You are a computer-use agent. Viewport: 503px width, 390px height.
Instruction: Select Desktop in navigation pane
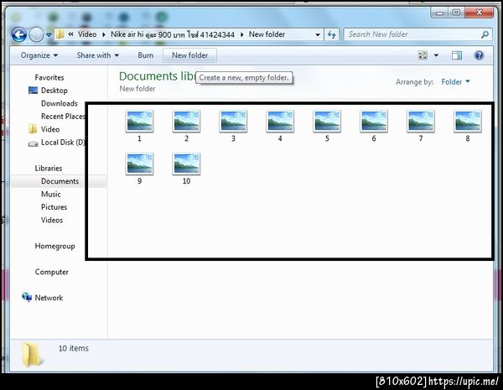54,91
